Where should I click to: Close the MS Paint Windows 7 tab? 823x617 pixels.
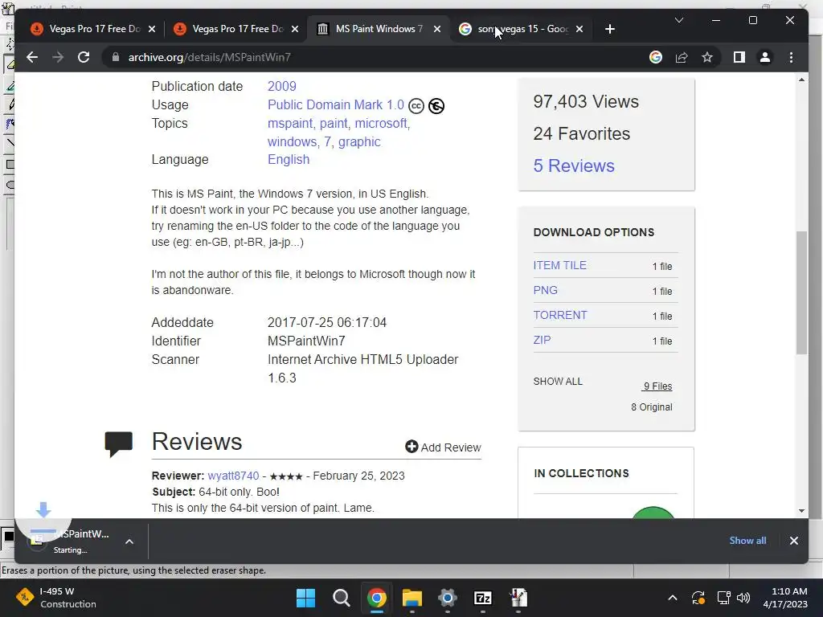tap(436, 29)
